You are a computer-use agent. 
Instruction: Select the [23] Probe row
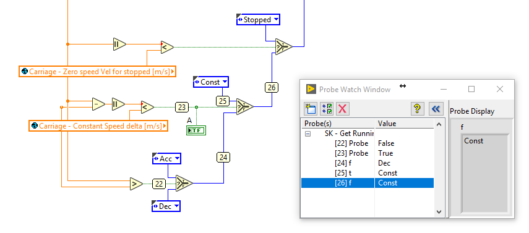[367, 153]
